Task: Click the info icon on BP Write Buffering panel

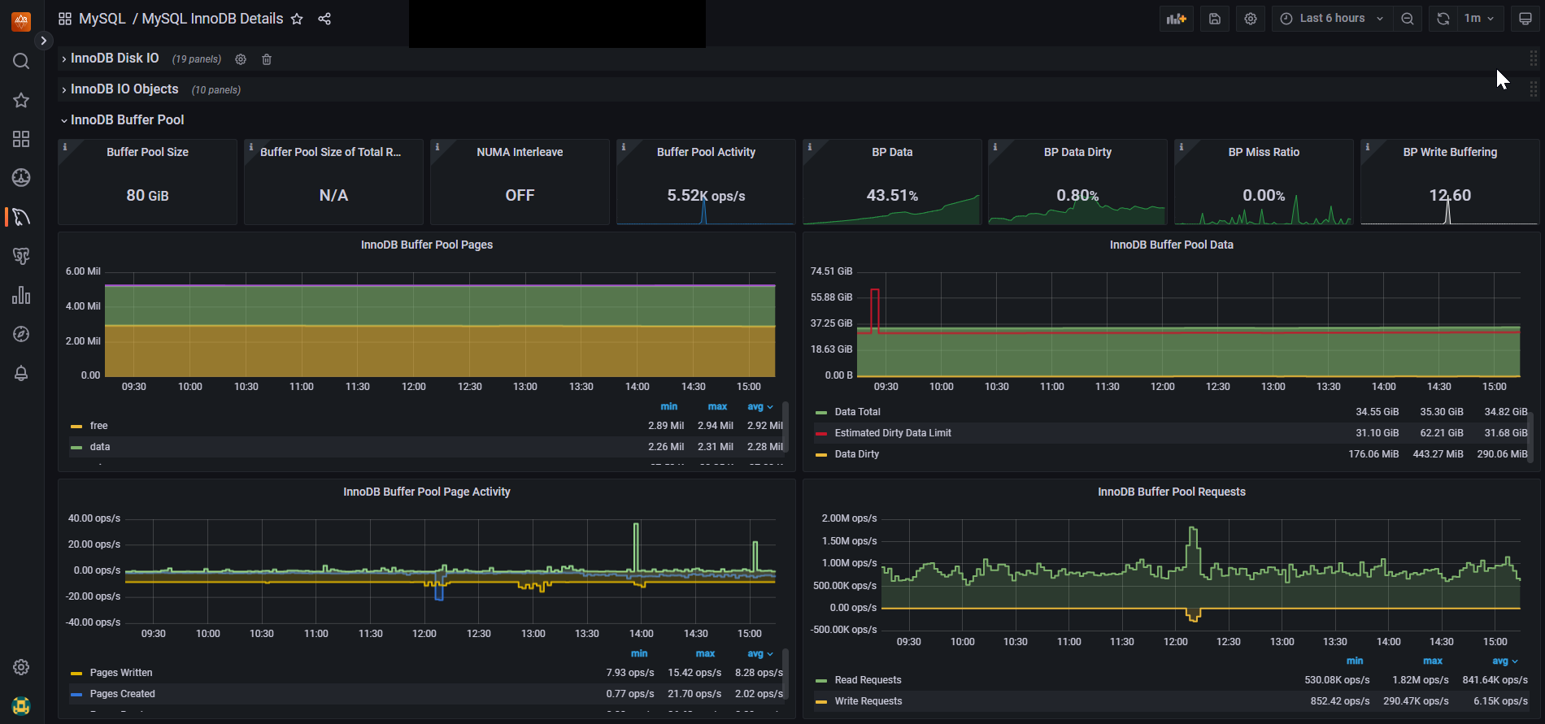Action: [x=1368, y=147]
